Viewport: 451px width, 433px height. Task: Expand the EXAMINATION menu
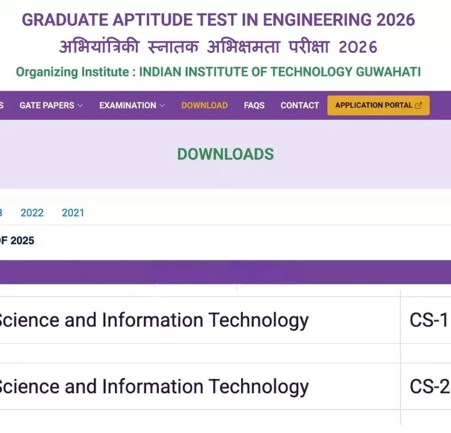click(132, 106)
